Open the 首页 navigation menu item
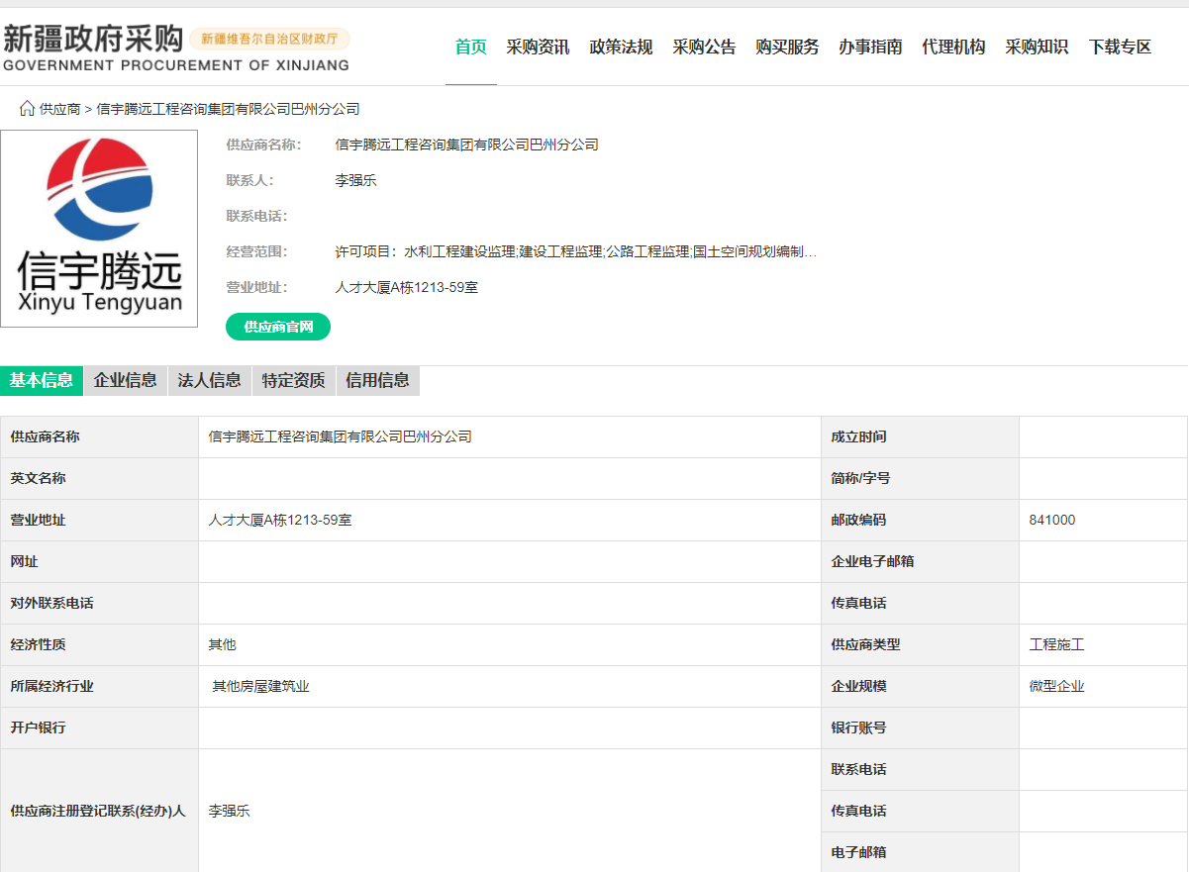The height and width of the screenshot is (872, 1189). [x=470, y=47]
